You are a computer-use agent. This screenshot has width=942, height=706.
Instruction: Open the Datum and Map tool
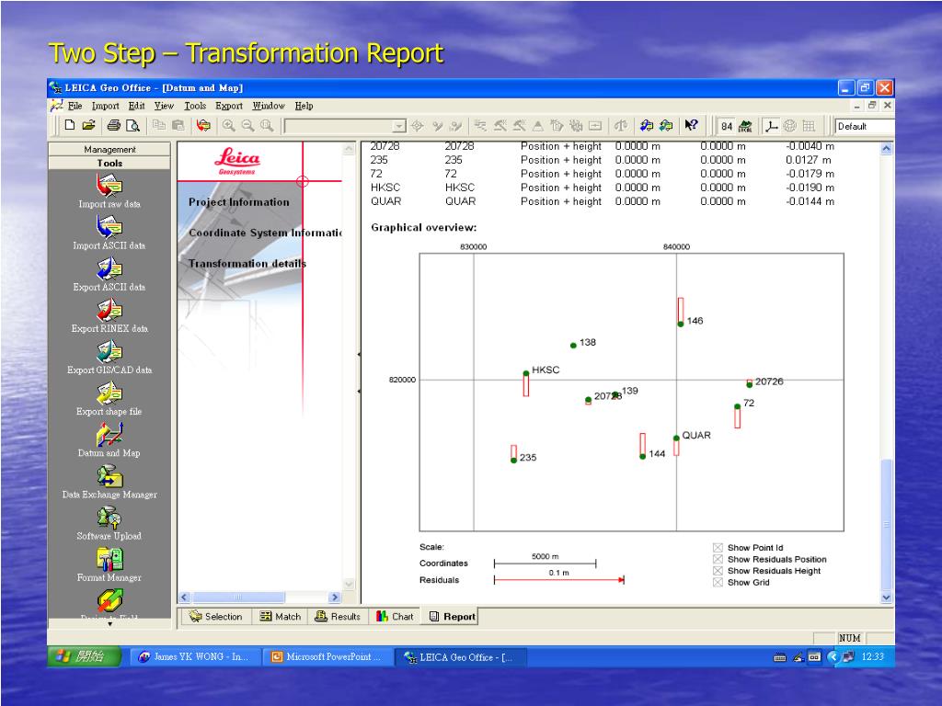pyautogui.click(x=109, y=439)
